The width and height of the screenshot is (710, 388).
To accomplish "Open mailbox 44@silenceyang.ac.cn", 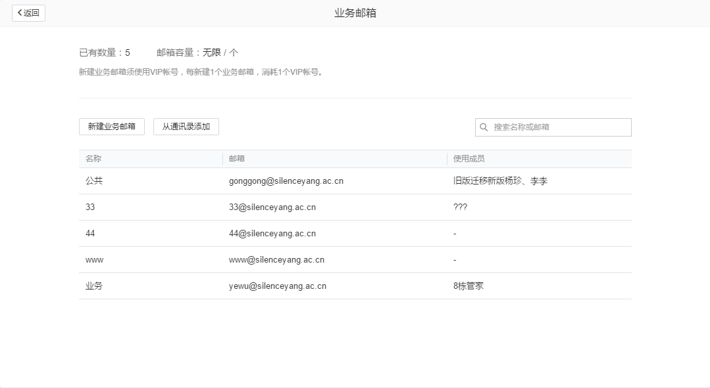I will (273, 233).
